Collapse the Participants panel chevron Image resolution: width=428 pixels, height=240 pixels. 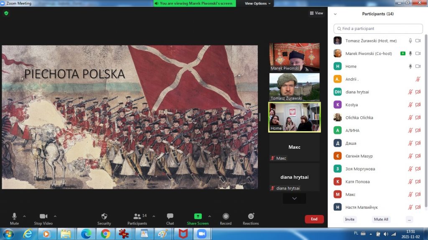click(x=335, y=14)
